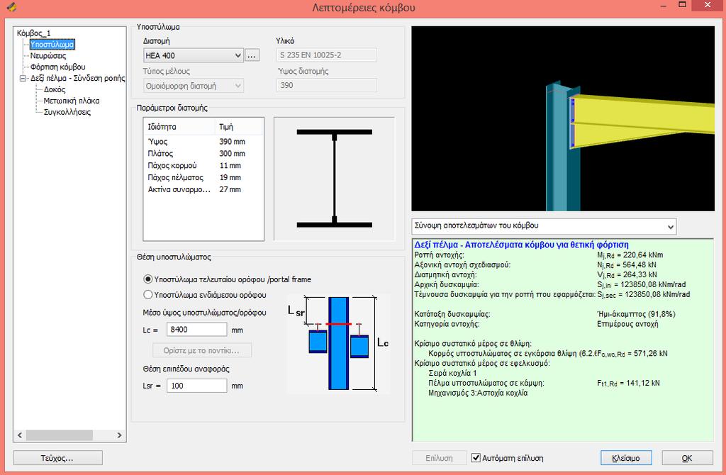The height and width of the screenshot is (475, 726).
Task: Select Πλάτος 300 mm row
Action: 203,154
